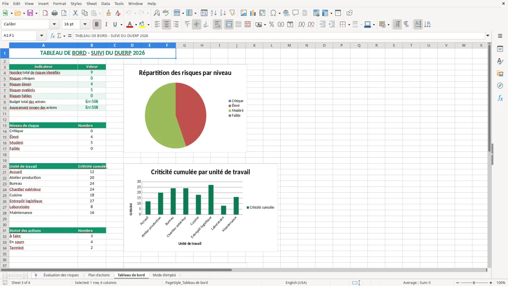Toggle Italic formatting
The height and width of the screenshot is (286, 508).
coord(106,25)
